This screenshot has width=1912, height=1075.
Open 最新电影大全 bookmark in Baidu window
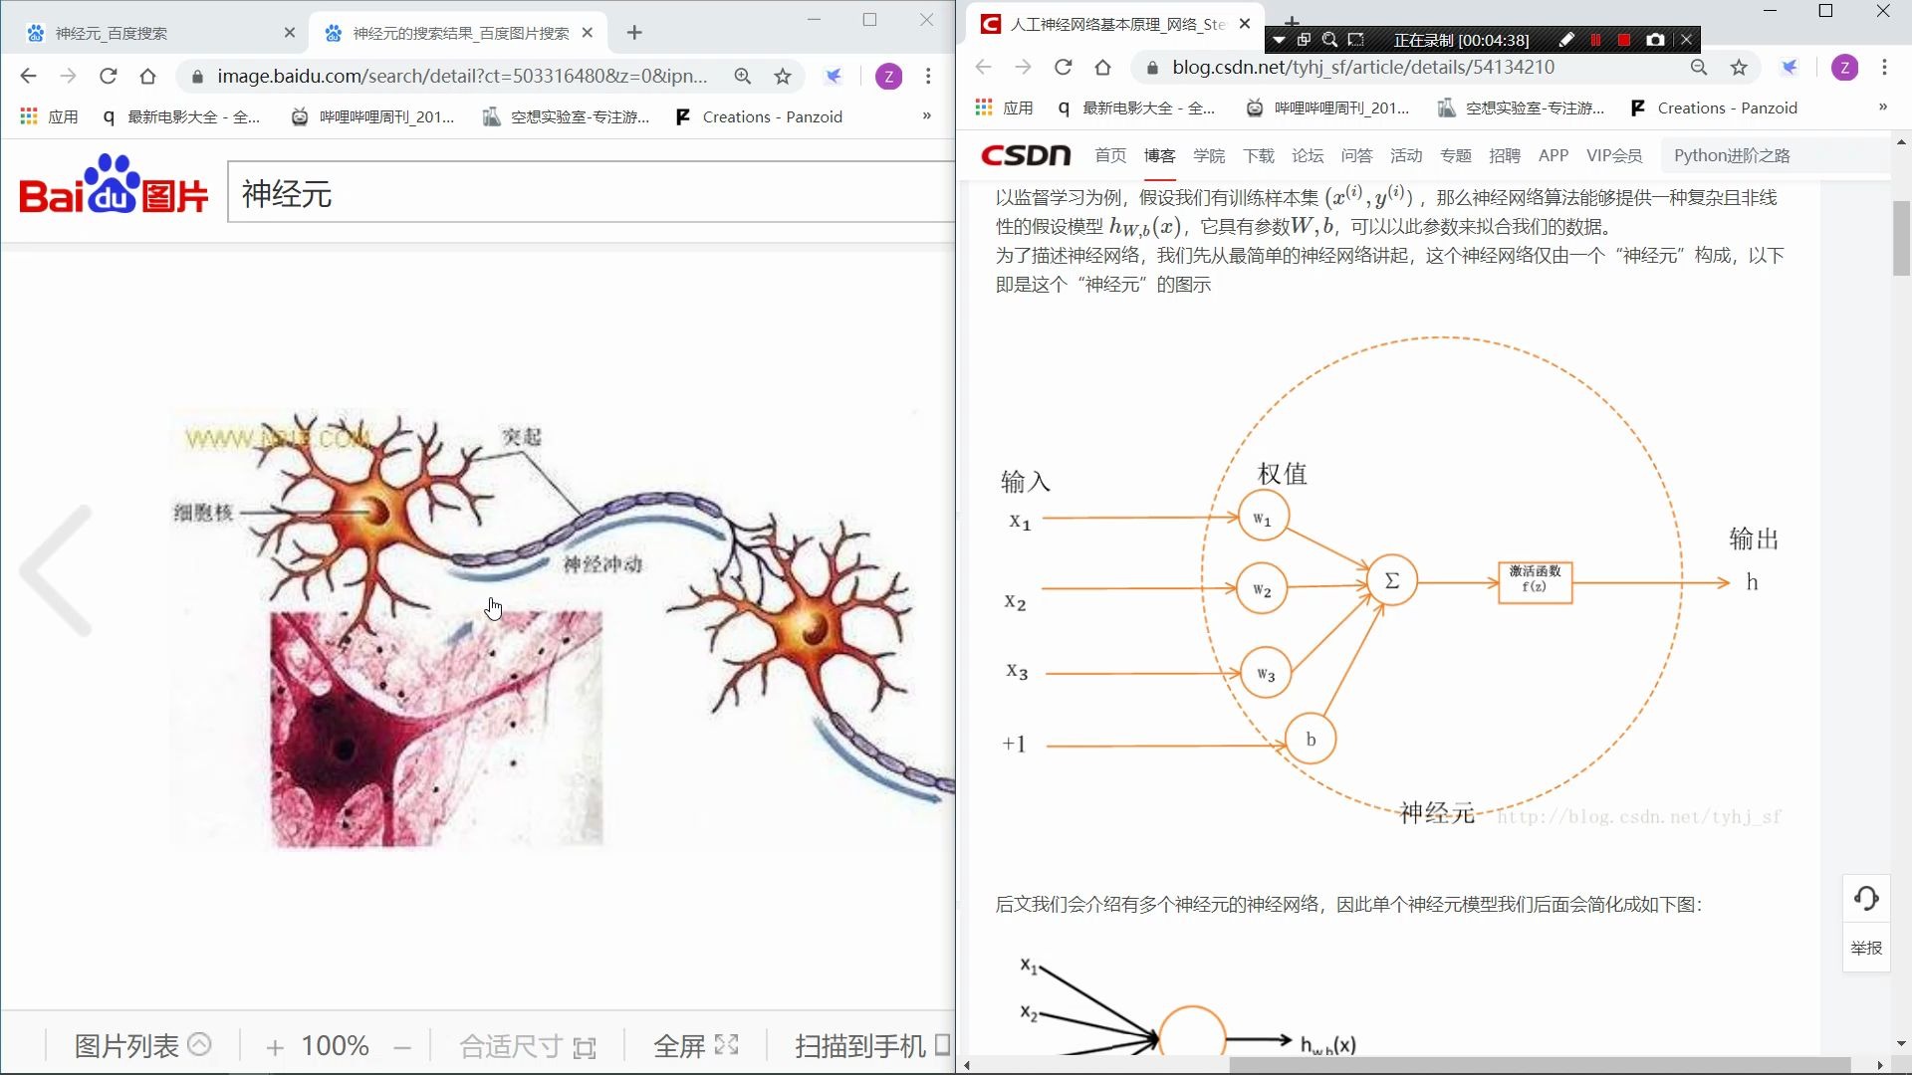tap(180, 116)
